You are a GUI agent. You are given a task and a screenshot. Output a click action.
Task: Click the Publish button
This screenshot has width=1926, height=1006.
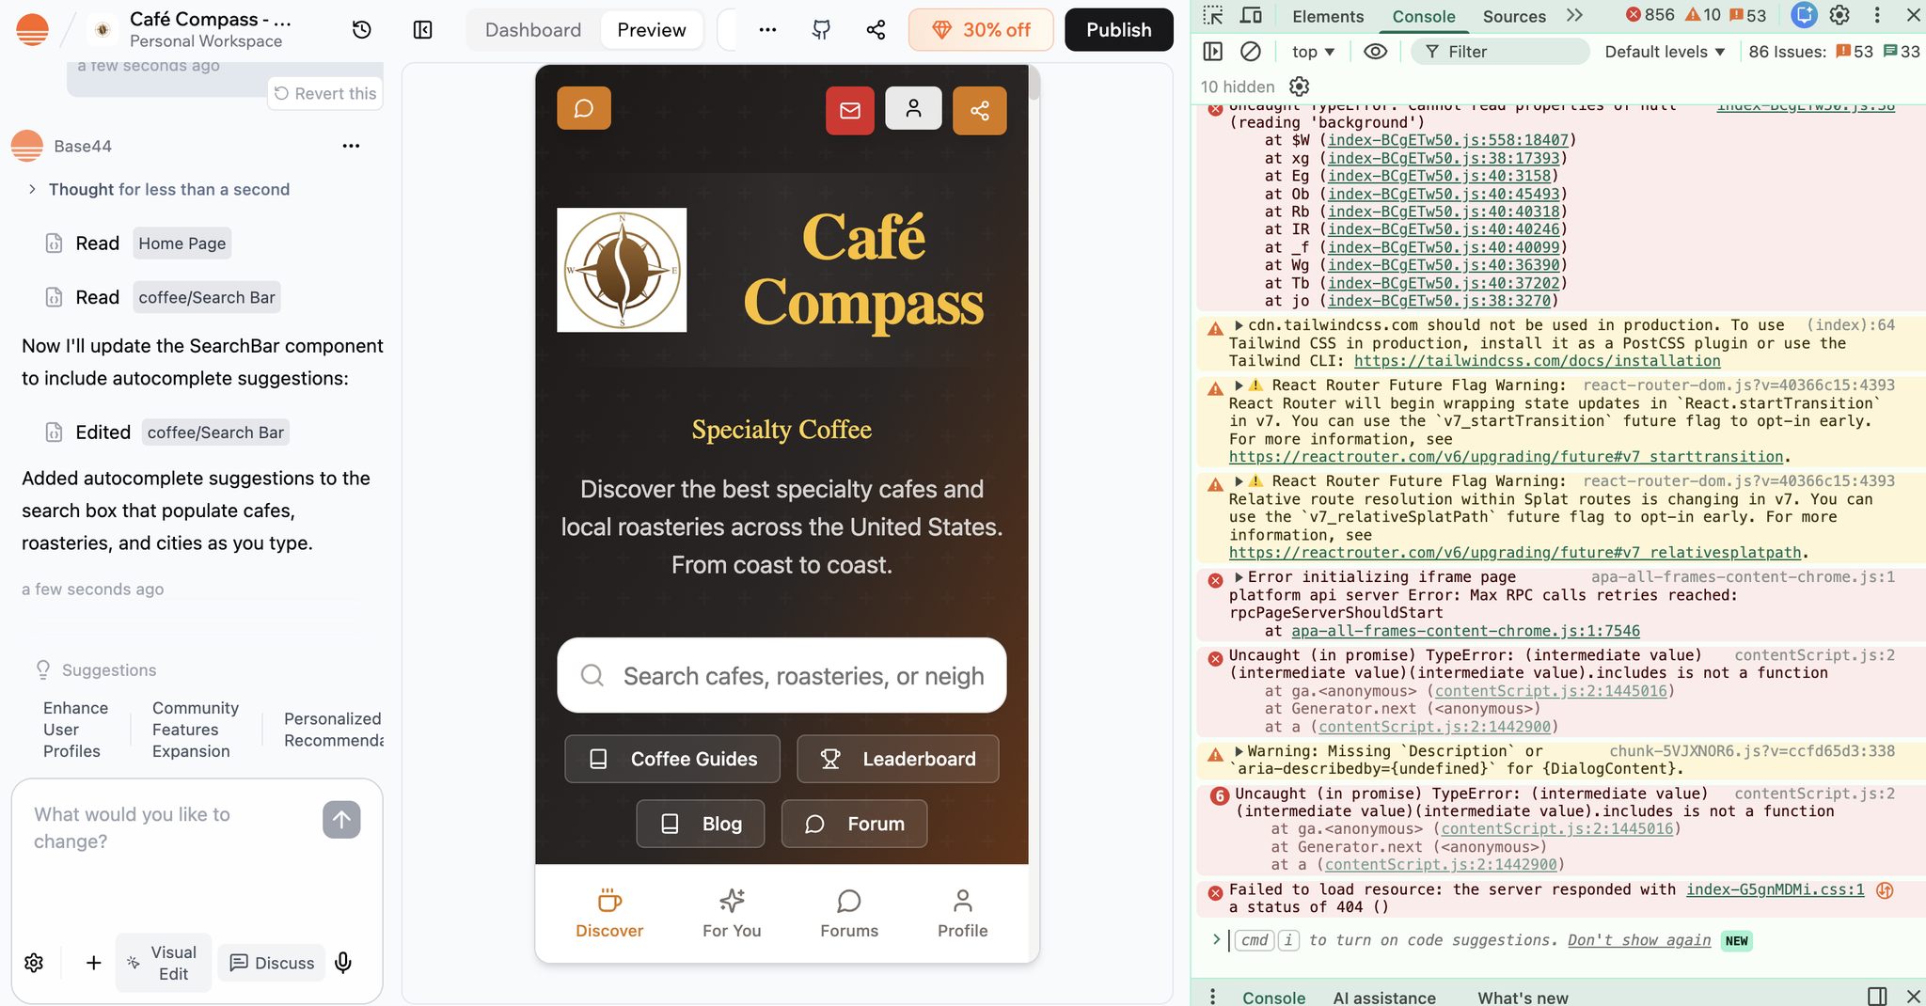coord(1119,30)
